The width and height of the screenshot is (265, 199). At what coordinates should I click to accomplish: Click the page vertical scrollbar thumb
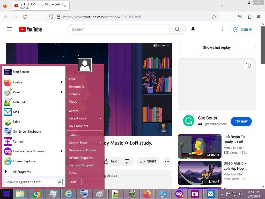[263, 45]
